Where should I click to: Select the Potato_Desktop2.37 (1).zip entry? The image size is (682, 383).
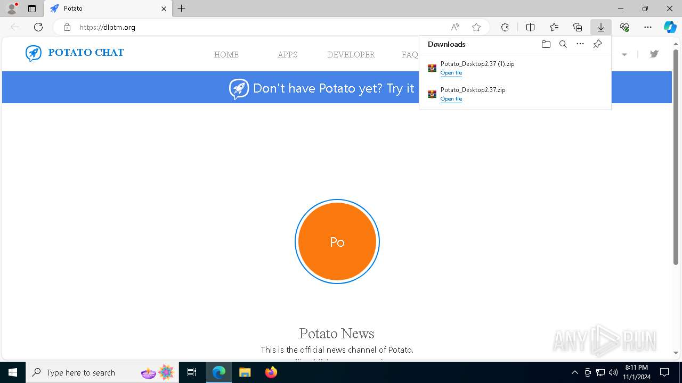515,68
